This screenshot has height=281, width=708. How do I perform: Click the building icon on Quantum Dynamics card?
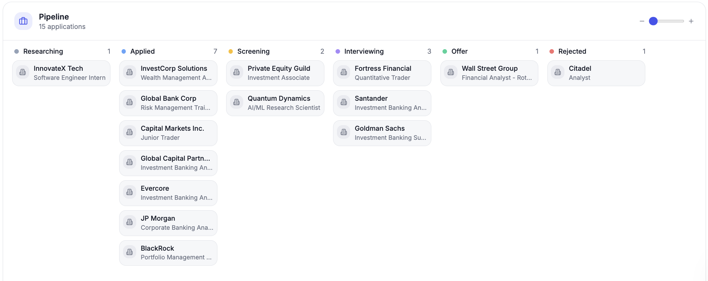pyautogui.click(x=237, y=102)
